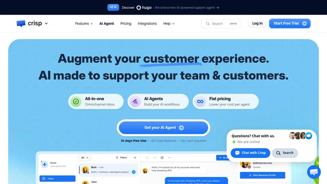
Task: Click the magnifier icon in chat popup Search
Action: 278,153
